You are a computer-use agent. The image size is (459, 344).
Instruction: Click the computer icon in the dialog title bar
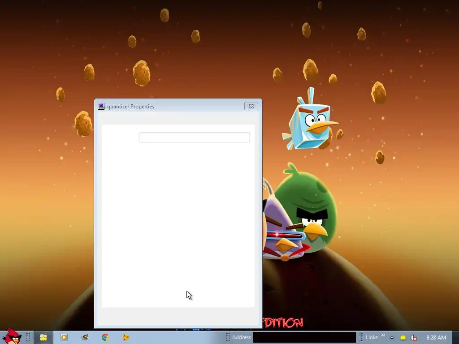pos(102,107)
